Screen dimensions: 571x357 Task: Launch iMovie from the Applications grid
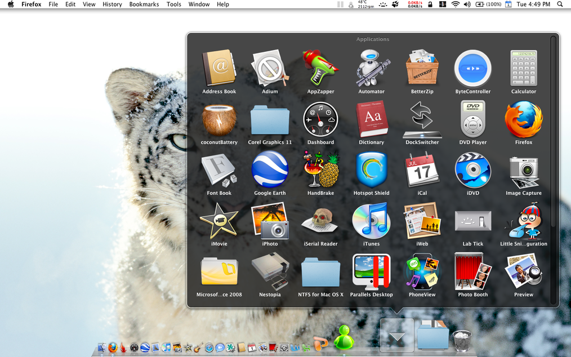pyautogui.click(x=219, y=221)
